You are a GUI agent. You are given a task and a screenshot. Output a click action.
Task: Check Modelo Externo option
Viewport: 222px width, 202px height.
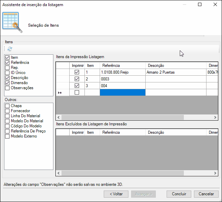(x=7, y=136)
